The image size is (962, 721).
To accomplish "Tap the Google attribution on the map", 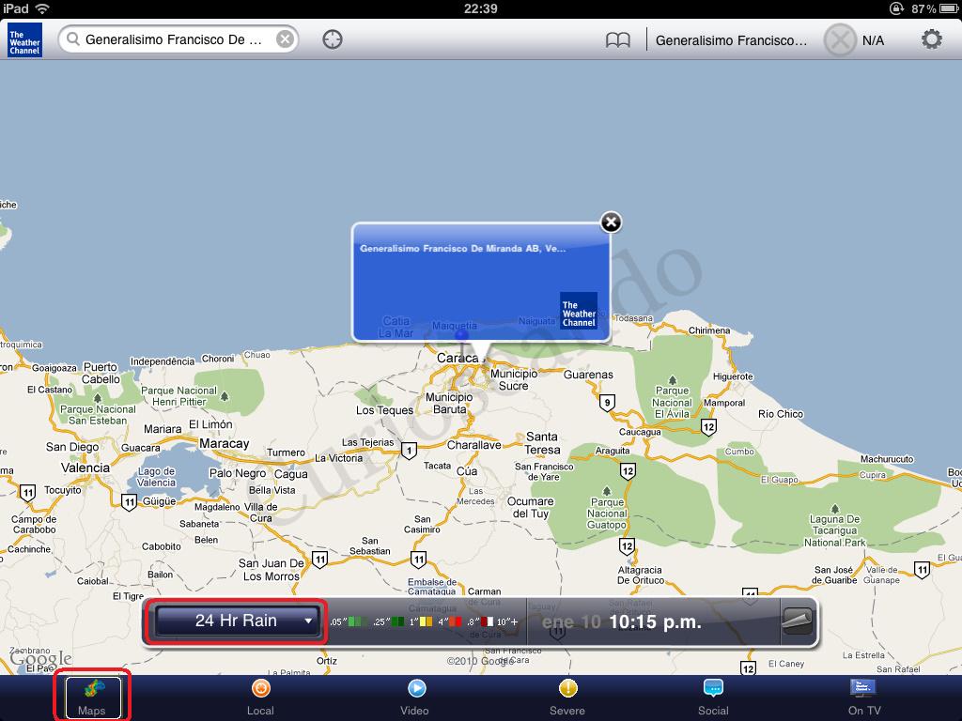I will click(x=41, y=660).
